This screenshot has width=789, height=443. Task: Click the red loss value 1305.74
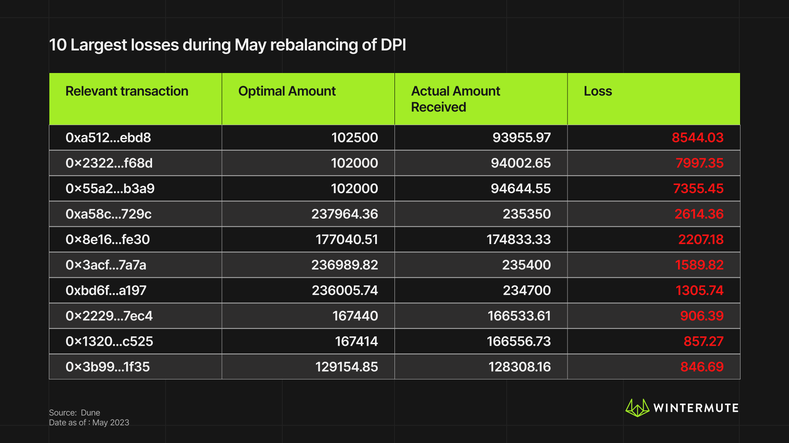point(699,290)
